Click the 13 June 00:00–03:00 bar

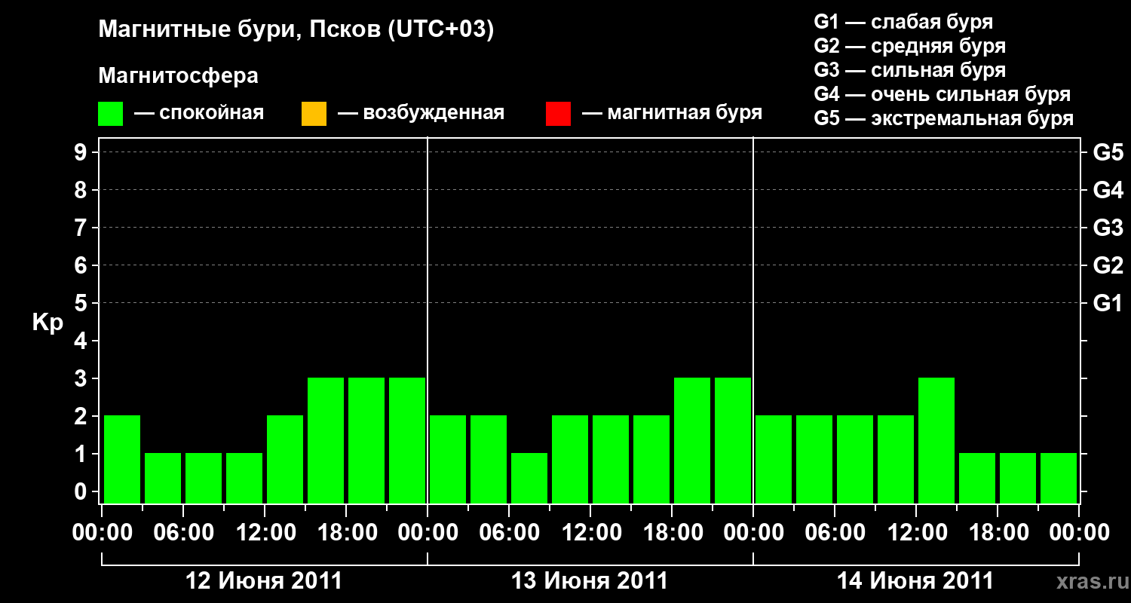tap(448, 459)
